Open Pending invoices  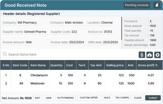137,5
